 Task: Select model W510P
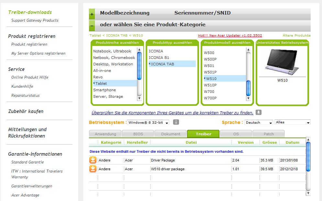(x=210, y=85)
